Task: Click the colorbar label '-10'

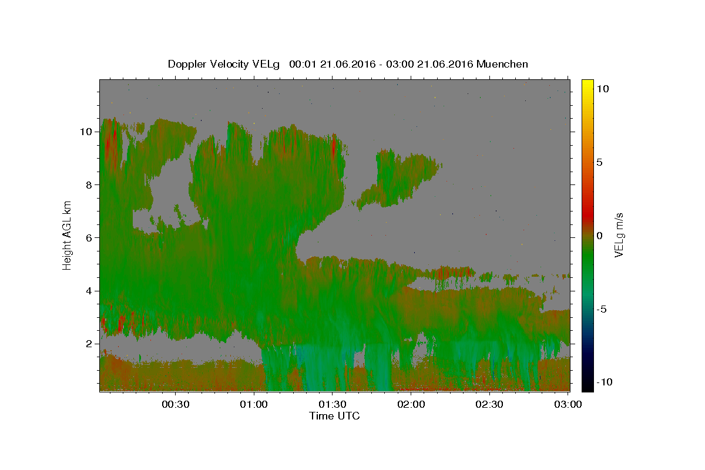Action: pyautogui.click(x=605, y=382)
